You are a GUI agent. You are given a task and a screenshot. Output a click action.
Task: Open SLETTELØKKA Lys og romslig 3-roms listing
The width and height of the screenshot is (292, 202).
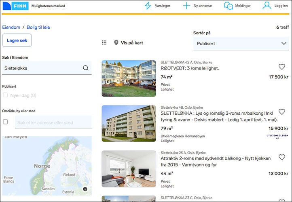[x=219, y=116]
